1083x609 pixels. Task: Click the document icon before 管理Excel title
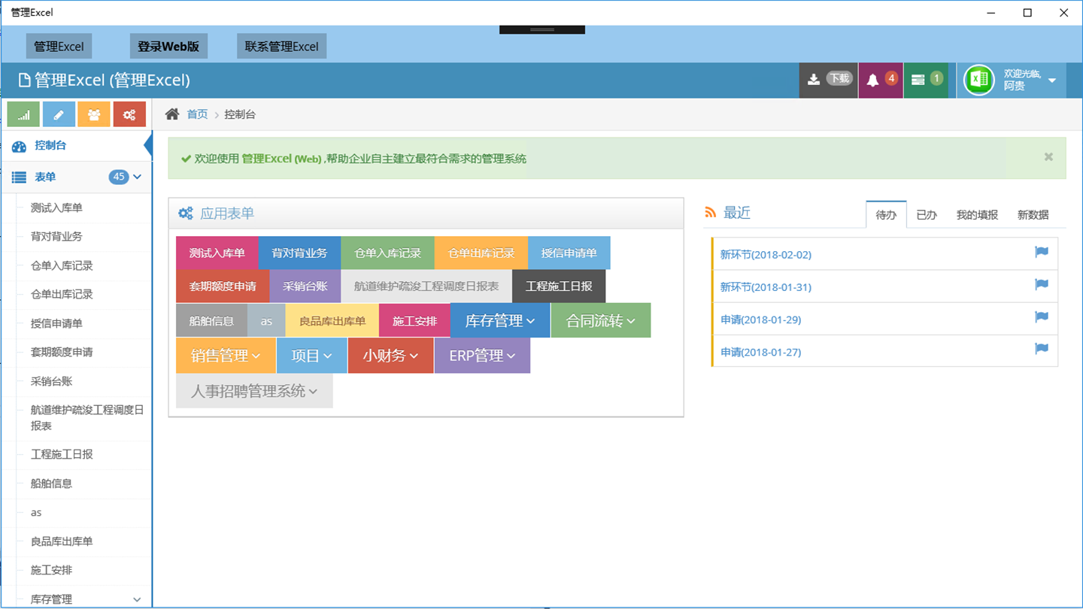pyautogui.click(x=25, y=80)
